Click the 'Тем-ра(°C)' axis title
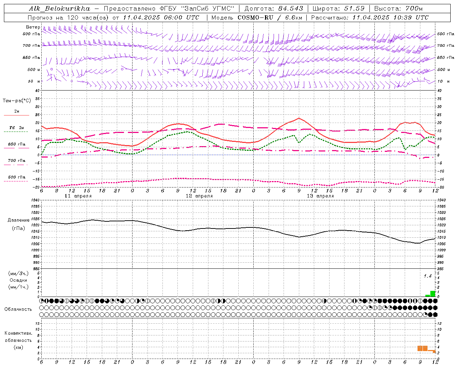The height and width of the screenshot is (365, 456). point(17,101)
